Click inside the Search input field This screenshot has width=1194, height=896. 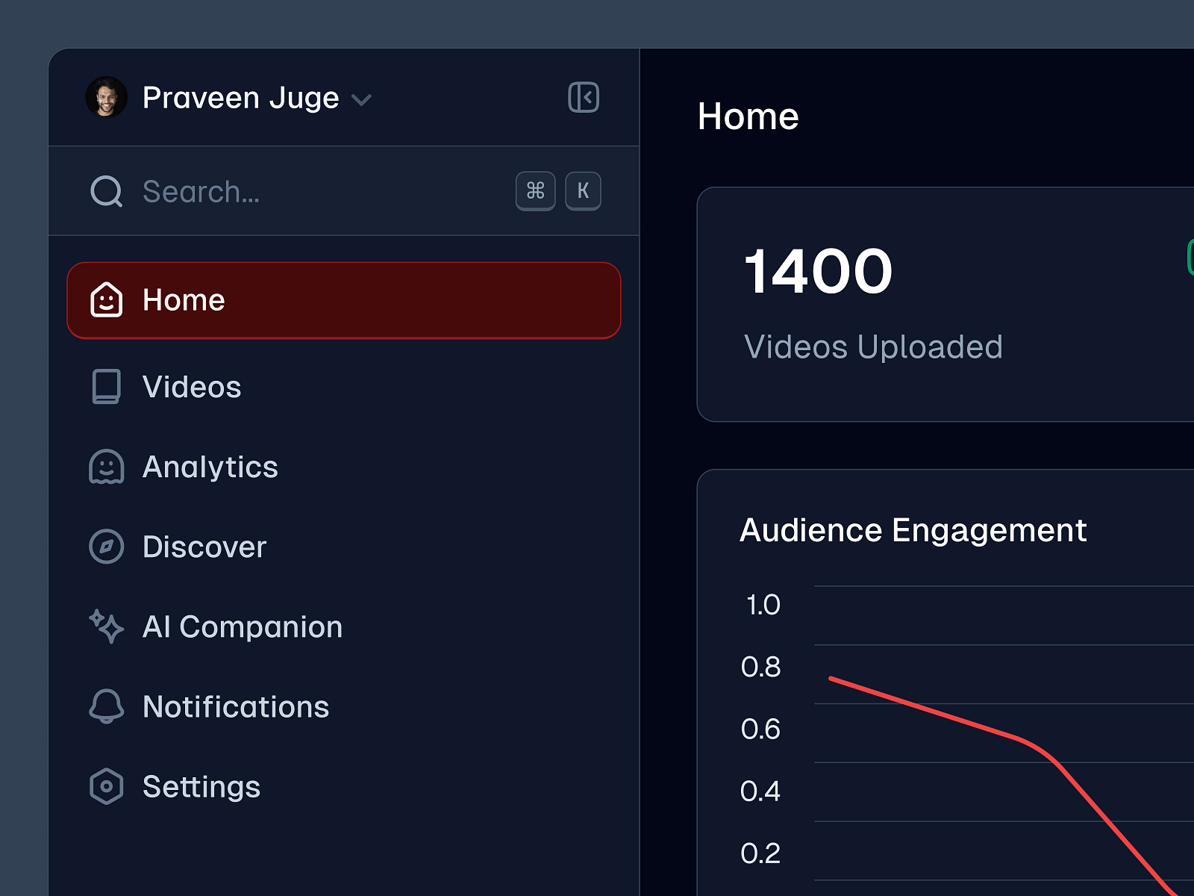pyautogui.click(x=224, y=192)
